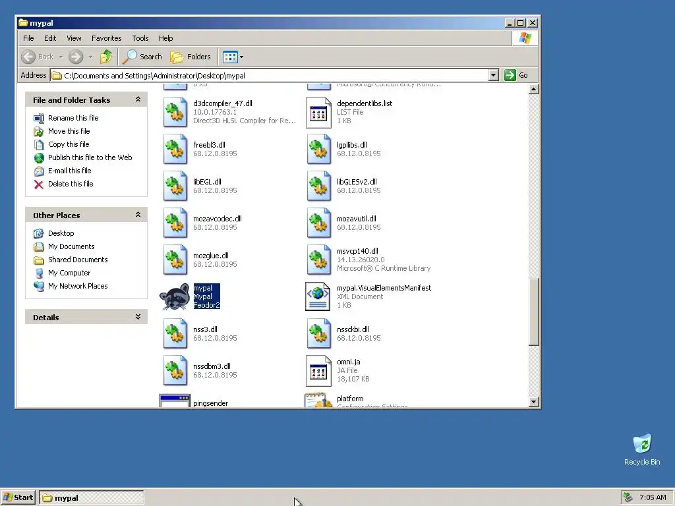675x506 pixels.
Task: Open the Back history dropdown arrow
Action: click(x=61, y=57)
